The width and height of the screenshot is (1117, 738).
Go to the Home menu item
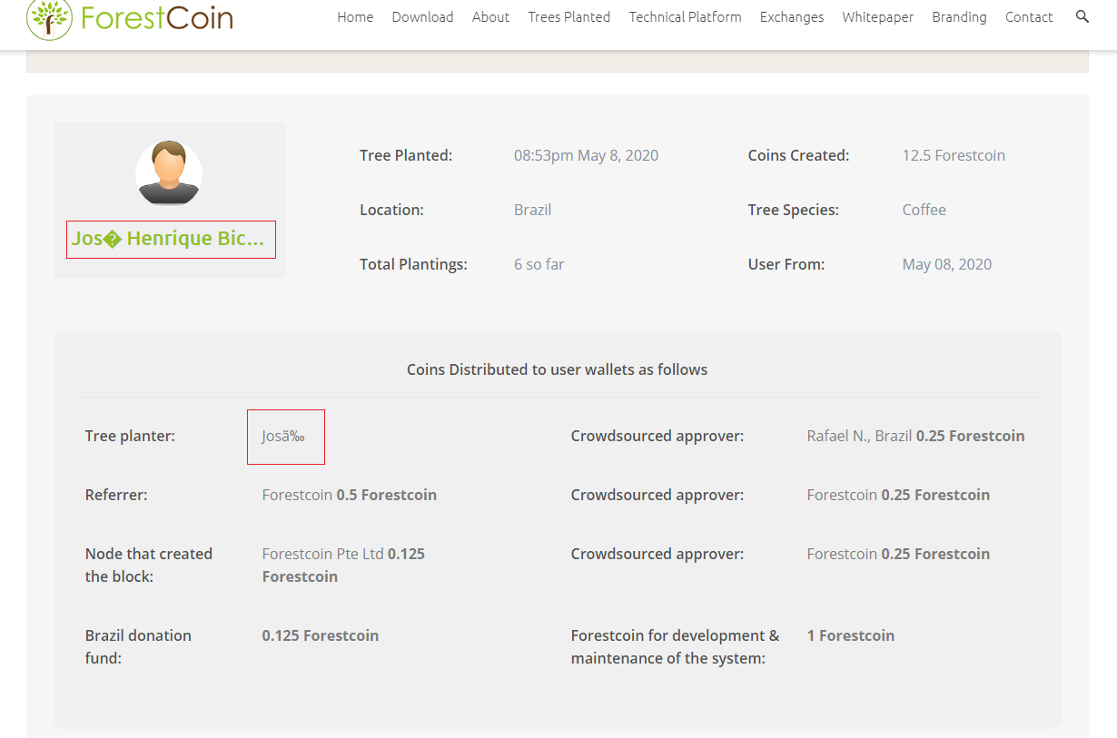tap(355, 17)
